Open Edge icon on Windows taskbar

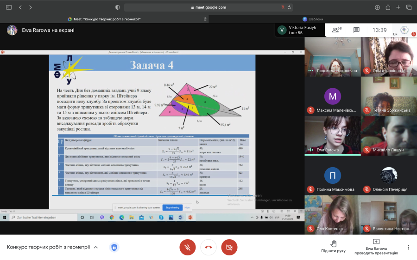point(121,218)
